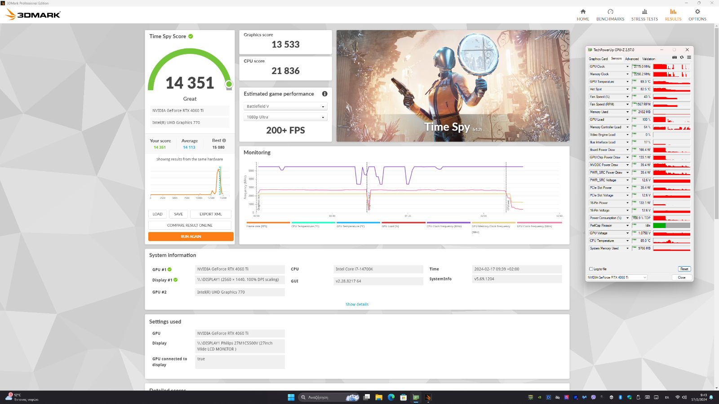Click the taskbar clock showing 9:43

click(699, 397)
